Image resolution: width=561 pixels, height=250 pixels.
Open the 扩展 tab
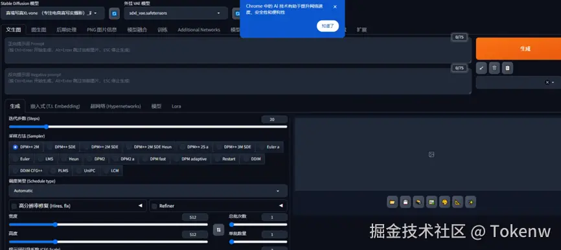tap(361, 30)
